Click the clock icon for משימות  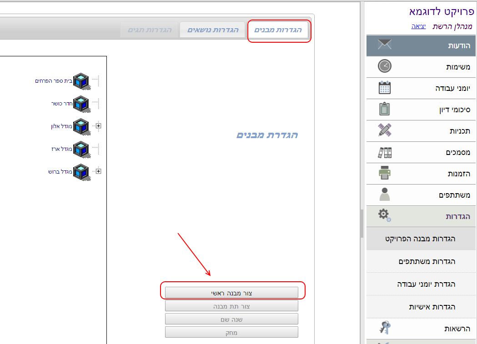tap(384, 66)
